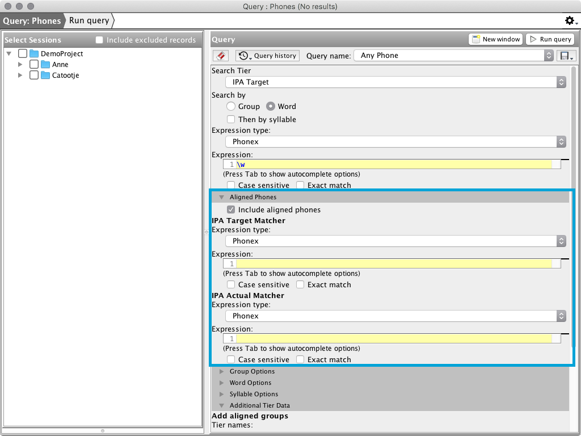Click the IPA Actual Matcher expression field

(x=394, y=339)
